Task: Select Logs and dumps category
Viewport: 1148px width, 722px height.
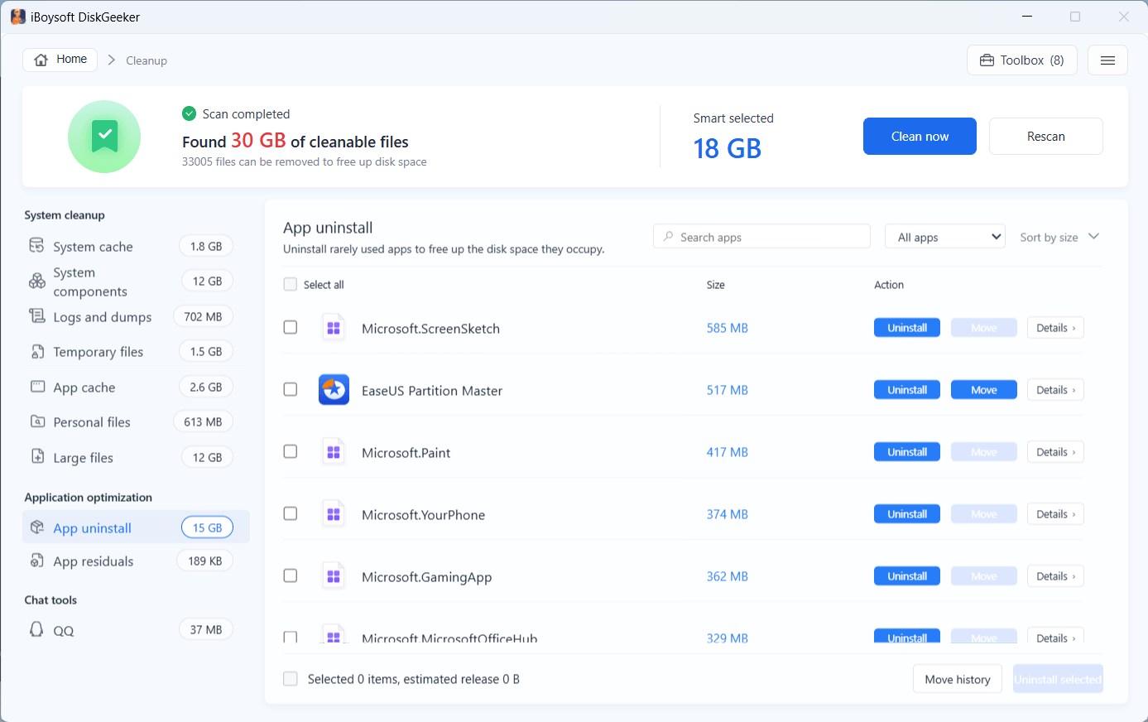Action: (x=136, y=317)
